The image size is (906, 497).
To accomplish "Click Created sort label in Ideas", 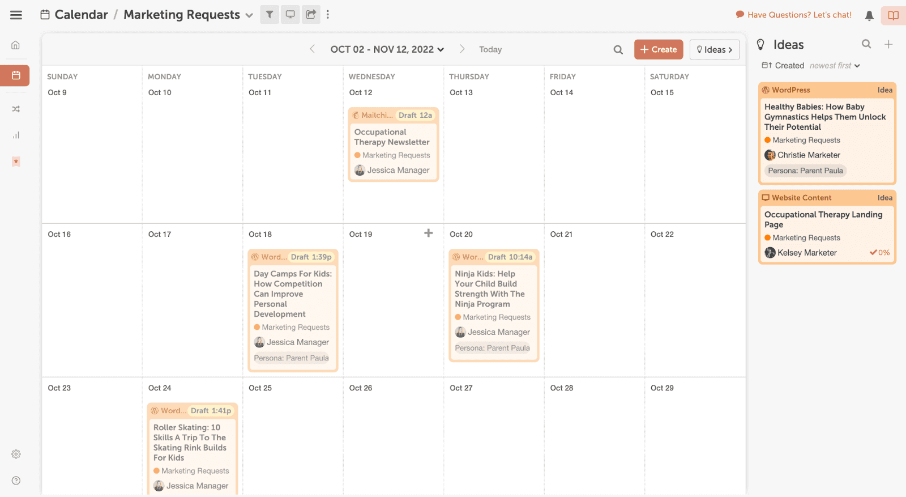I will pyautogui.click(x=789, y=66).
